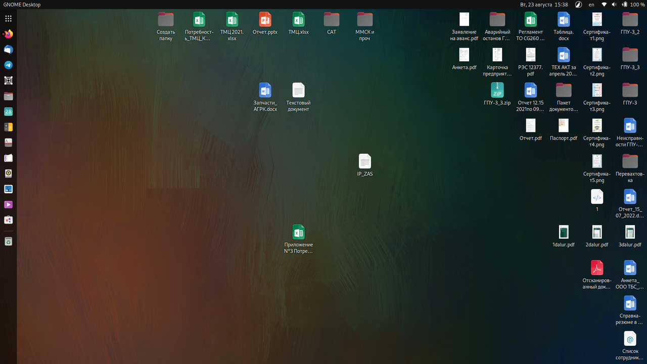Select the Приложение №3 Потре… spreadsheet
Image resolution: width=647 pixels, height=364 pixels.
298,239
